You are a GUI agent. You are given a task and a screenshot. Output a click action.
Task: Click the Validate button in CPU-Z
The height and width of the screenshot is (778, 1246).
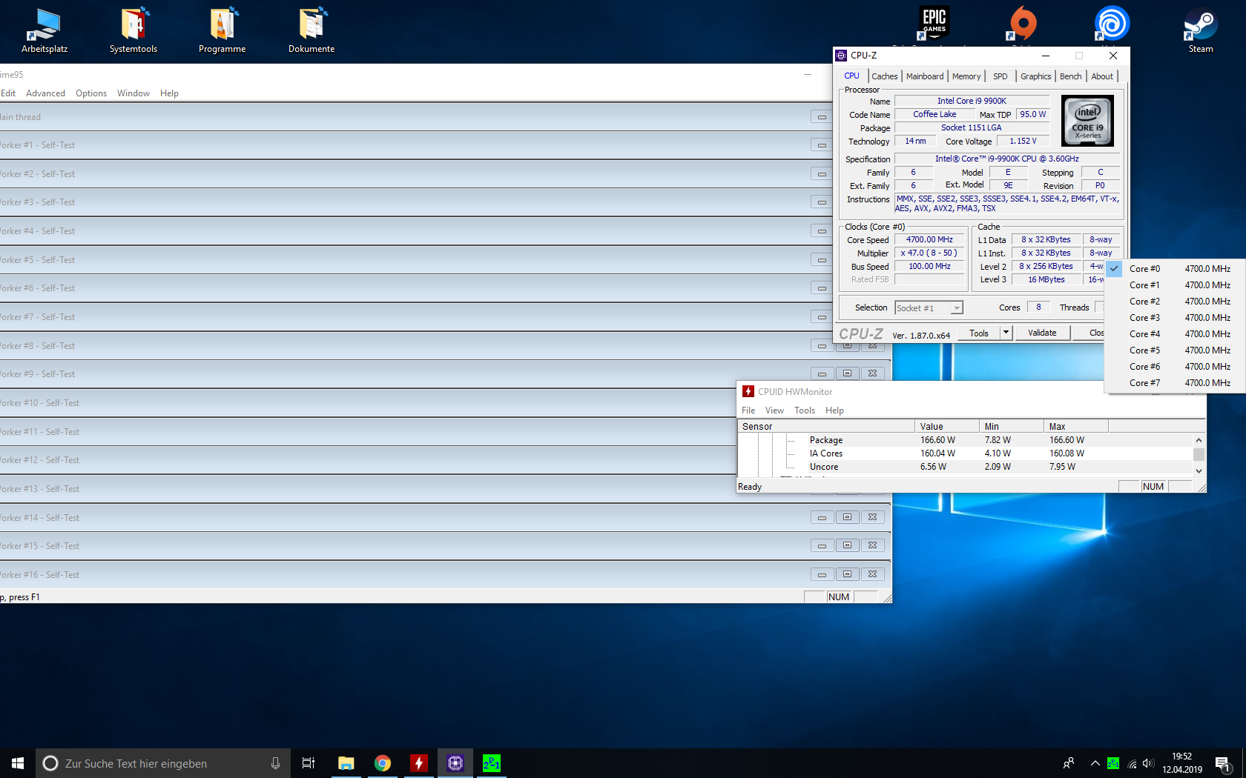pyautogui.click(x=1041, y=333)
